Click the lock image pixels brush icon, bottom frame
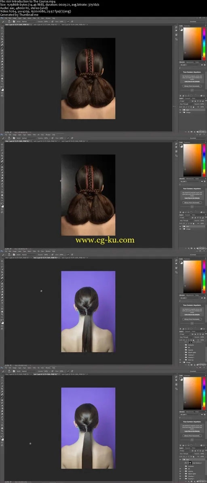This screenshot has width=207, height=483. pyautogui.click(x=186, y=457)
